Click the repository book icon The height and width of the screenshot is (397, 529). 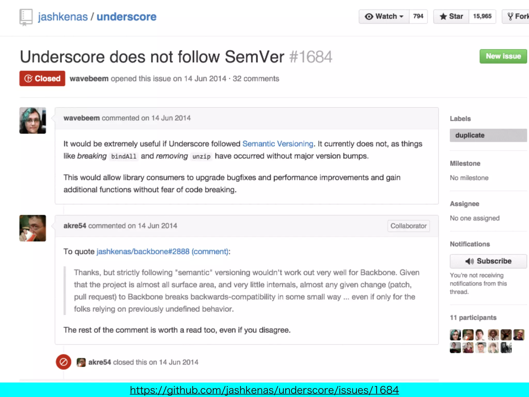tap(26, 17)
